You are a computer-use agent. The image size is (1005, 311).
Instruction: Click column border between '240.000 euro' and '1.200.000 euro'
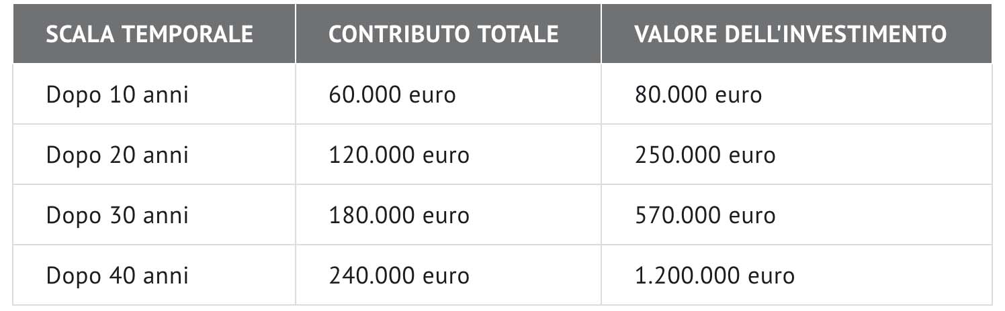[601, 275]
